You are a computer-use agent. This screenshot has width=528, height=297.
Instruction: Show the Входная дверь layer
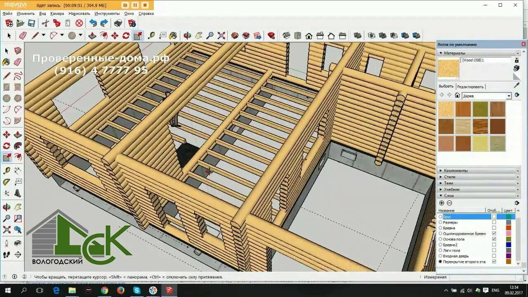point(494,256)
